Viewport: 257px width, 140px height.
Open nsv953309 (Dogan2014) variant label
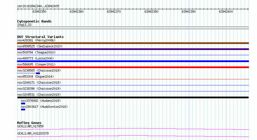(x=36, y=76)
